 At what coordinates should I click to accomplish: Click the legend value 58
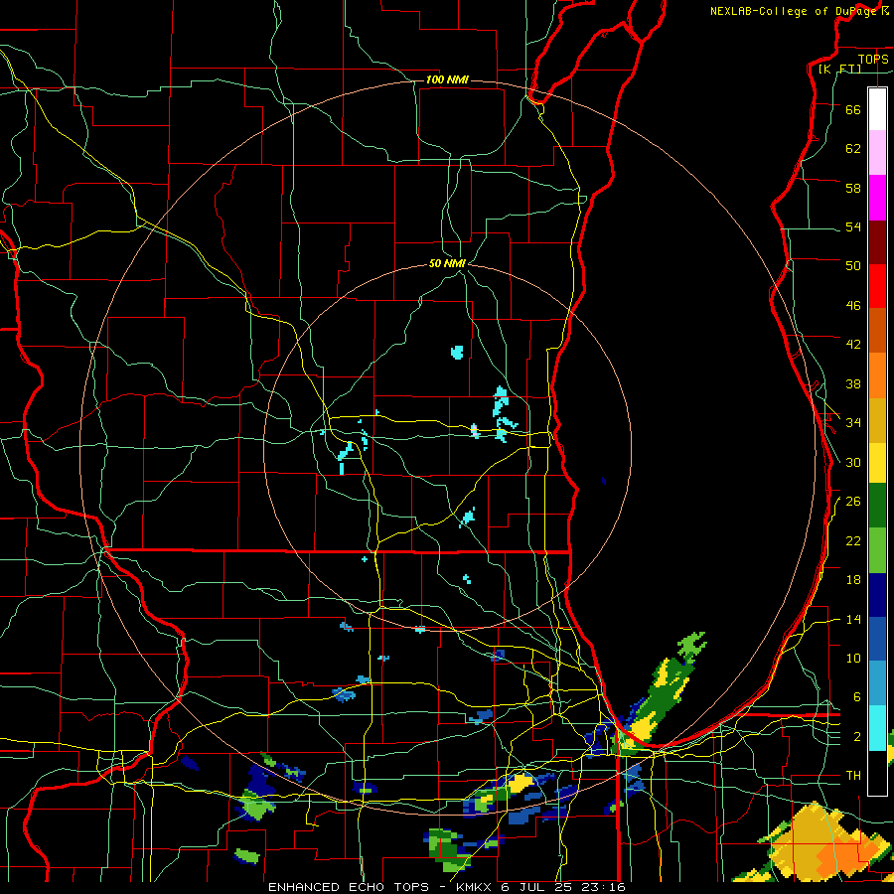(x=853, y=188)
